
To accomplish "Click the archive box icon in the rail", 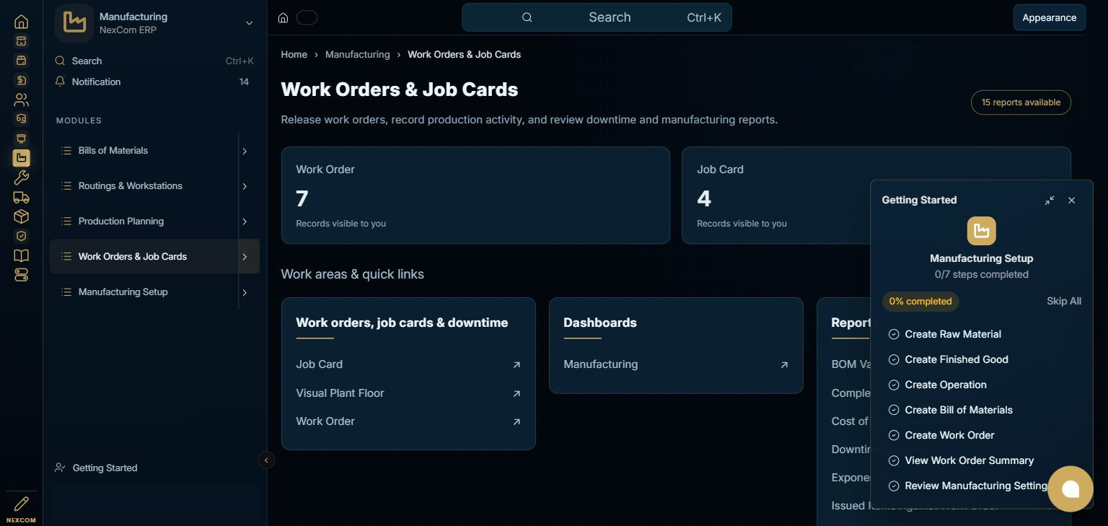I will point(21,41).
